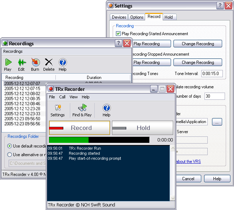Open the Help menu in TRx Recorder
234x210 pixels.
[86, 97]
